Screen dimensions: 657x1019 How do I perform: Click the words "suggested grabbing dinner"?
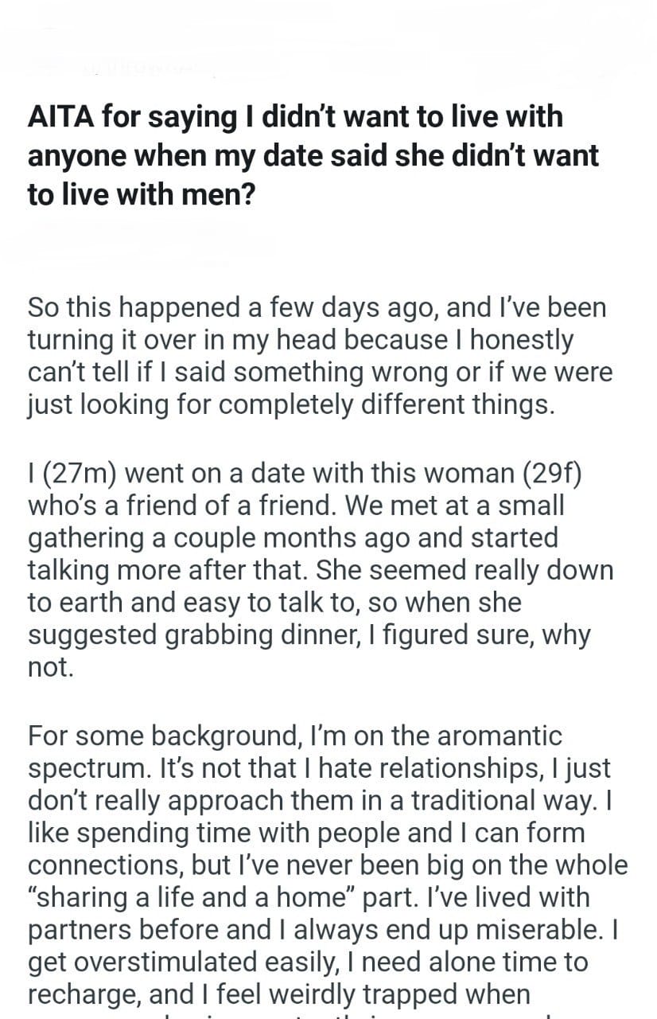point(173,634)
